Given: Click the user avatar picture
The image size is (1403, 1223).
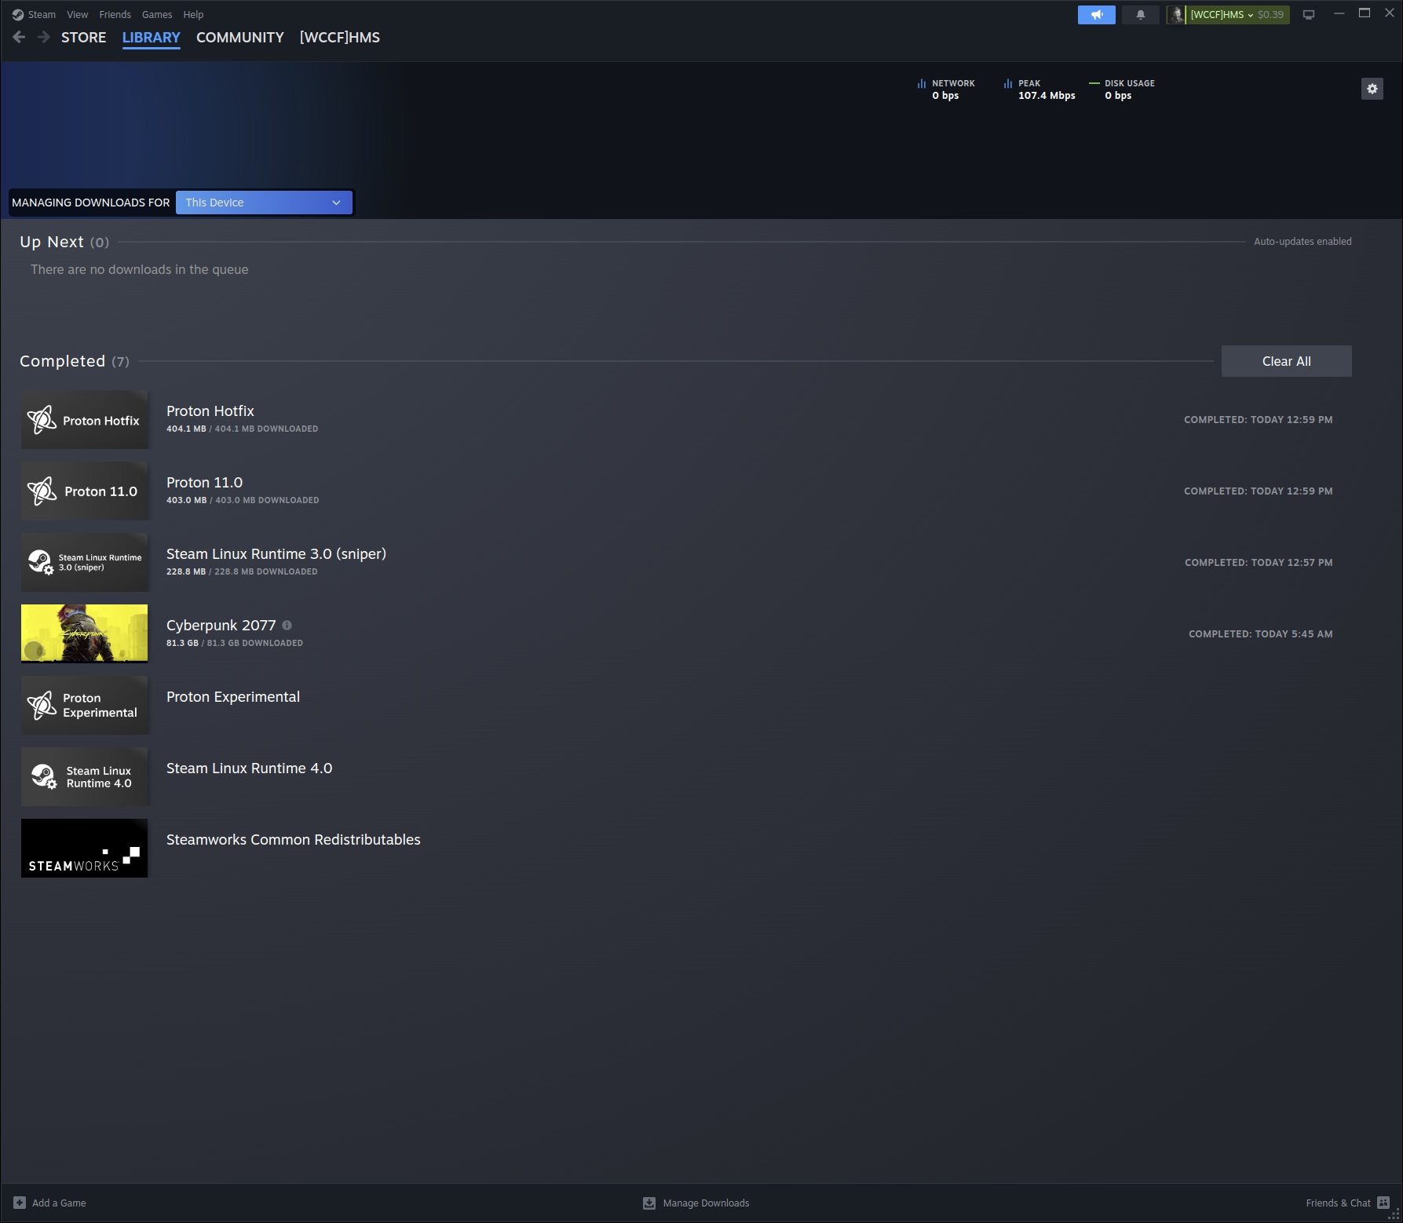Looking at the screenshot, I should [1175, 15].
